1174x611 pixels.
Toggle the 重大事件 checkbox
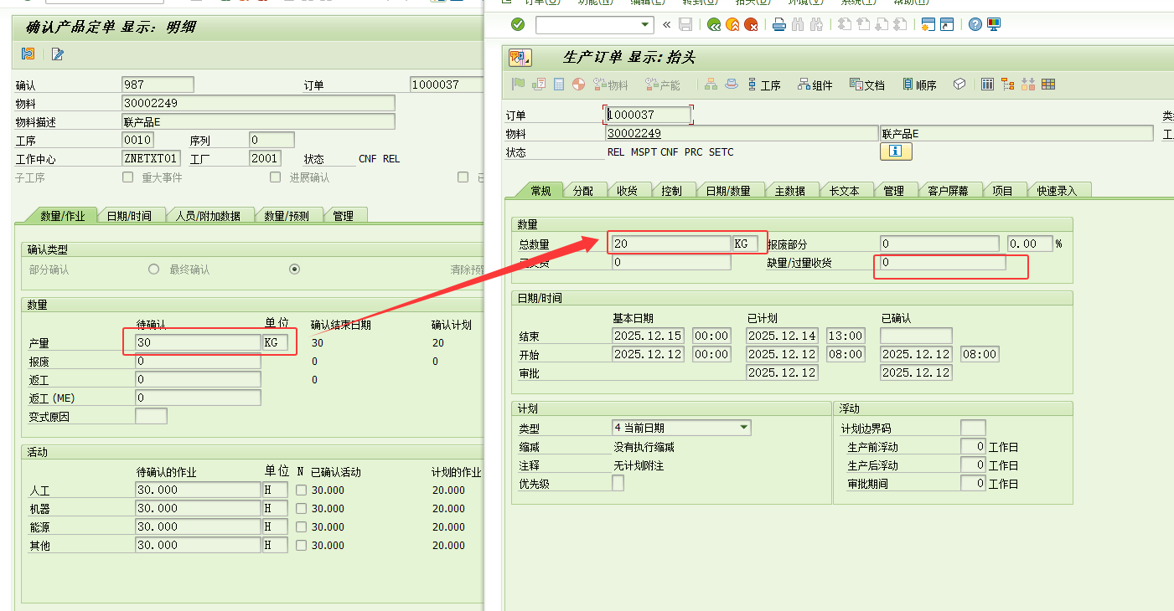click(x=128, y=177)
